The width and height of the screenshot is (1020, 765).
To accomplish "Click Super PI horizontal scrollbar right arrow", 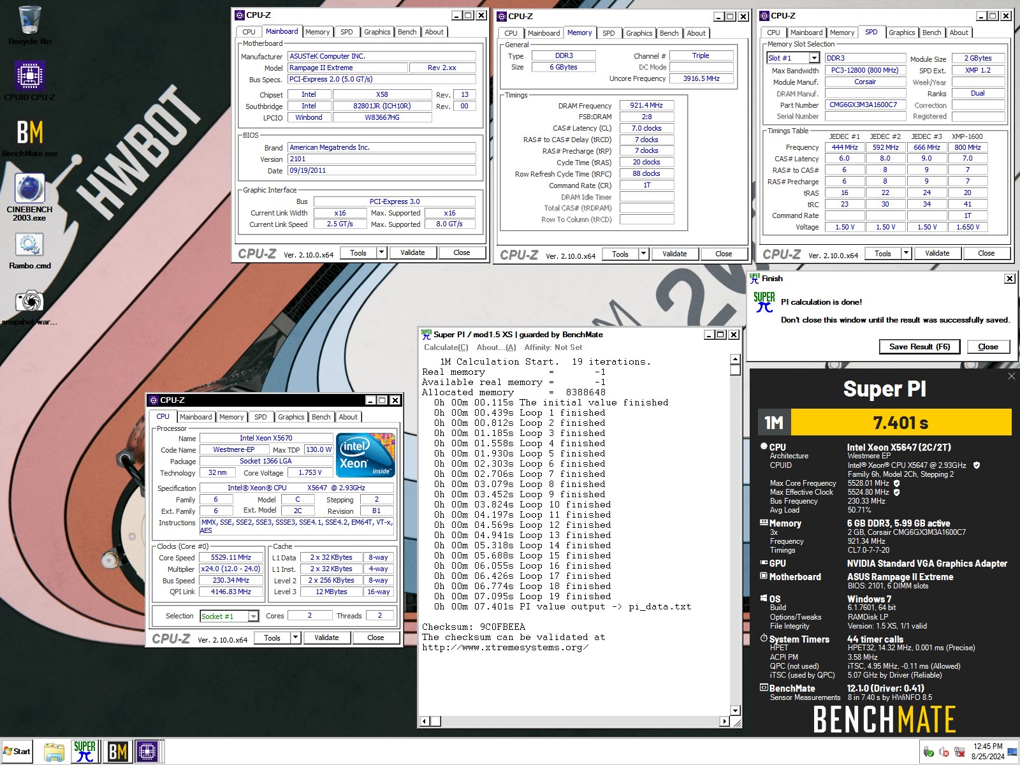I will coord(724,721).
